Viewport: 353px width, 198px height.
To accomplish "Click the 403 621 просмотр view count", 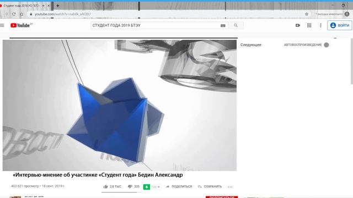I will [x=25, y=186].
